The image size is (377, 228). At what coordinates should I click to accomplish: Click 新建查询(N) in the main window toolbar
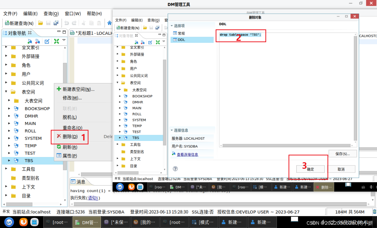[x=19, y=23]
